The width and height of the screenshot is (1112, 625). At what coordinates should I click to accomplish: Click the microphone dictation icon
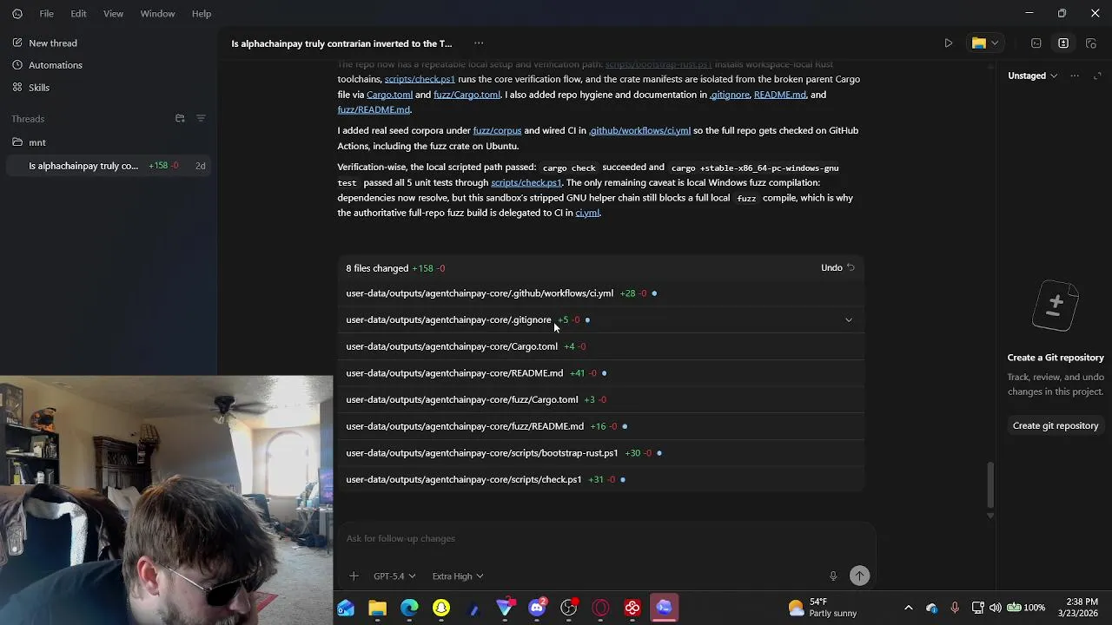(x=833, y=576)
